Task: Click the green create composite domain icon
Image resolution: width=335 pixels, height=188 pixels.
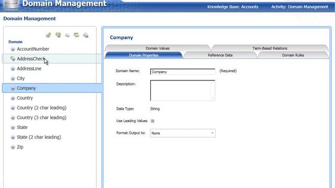Action: (x=58, y=35)
